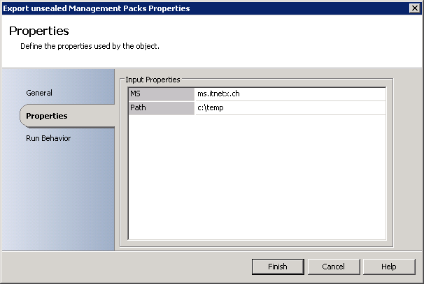The height and width of the screenshot is (284, 424).
Task: Click the empty area of the properties list
Action: click(257, 181)
